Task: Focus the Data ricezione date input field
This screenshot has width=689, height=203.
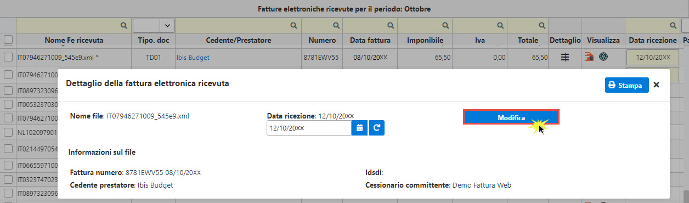Action: point(309,128)
